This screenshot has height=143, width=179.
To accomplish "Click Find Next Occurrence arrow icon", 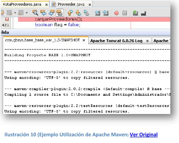I will click(52, 13).
